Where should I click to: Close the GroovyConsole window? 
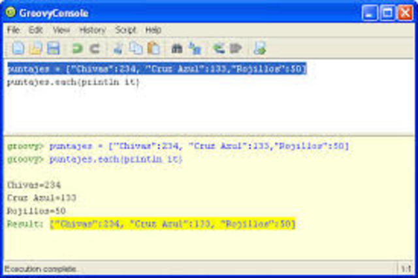405,13
